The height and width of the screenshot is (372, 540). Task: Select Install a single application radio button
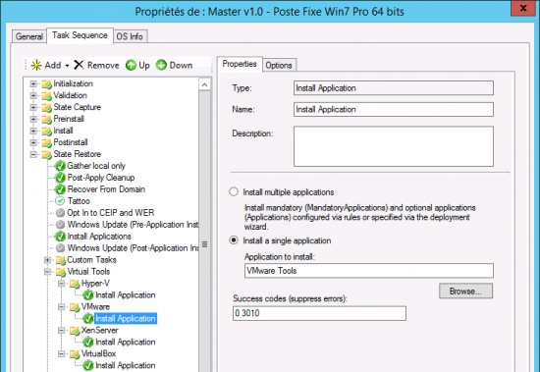coord(234,240)
